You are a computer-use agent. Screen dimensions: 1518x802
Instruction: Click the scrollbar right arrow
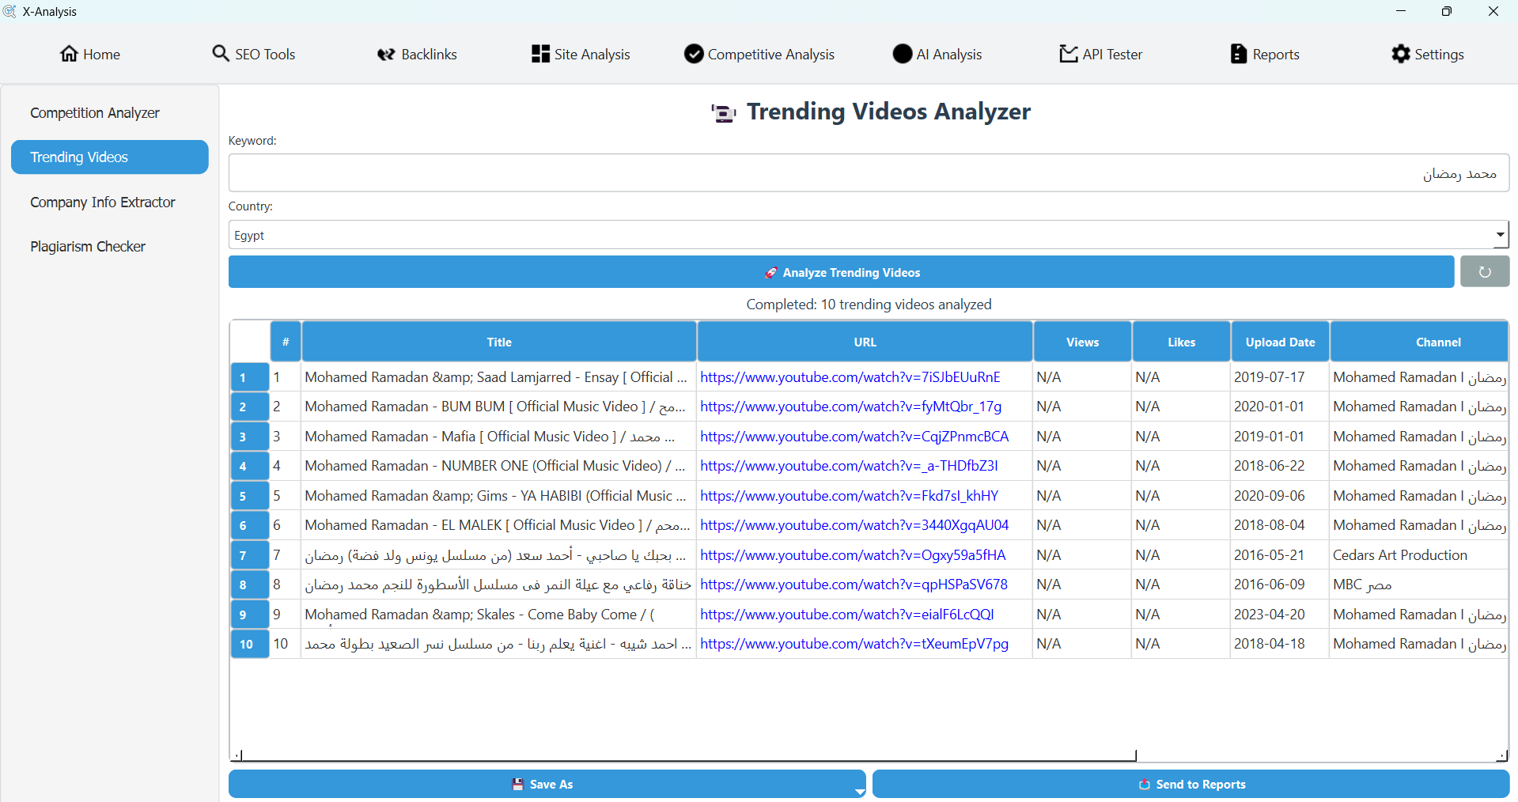(x=1501, y=756)
